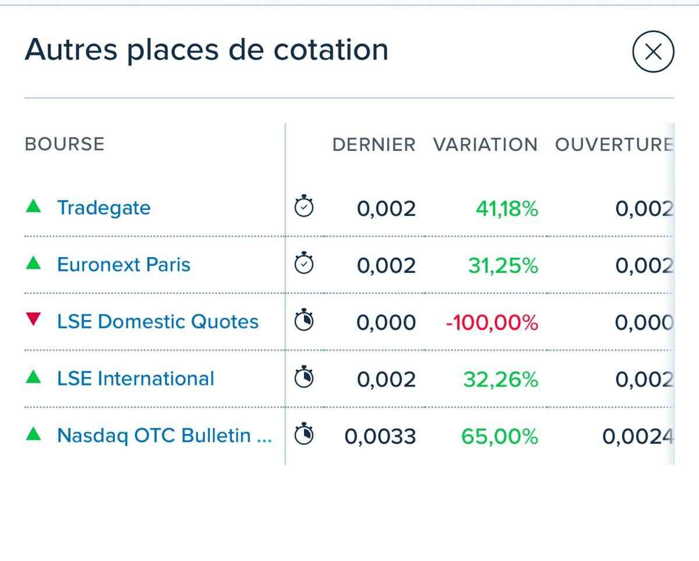
Task: Click the timer icon in LSE International row
Action: [x=304, y=378]
